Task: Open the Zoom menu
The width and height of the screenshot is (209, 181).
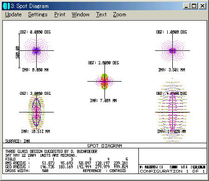Action: coord(119,14)
